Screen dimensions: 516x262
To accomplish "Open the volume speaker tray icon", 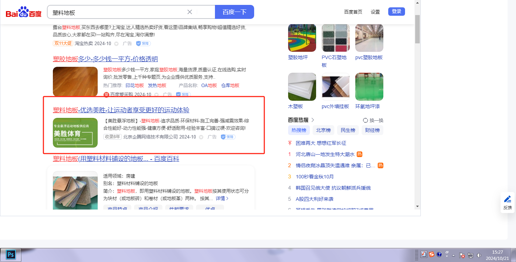I will click(479, 255).
